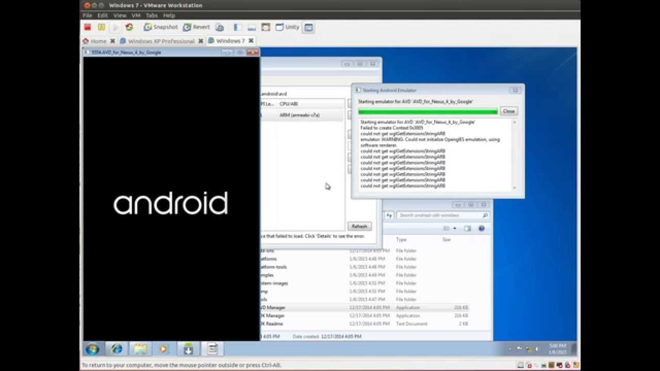Click the console view icon after Unity
Viewport: 660px width, 371px height.
(x=308, y=27)
